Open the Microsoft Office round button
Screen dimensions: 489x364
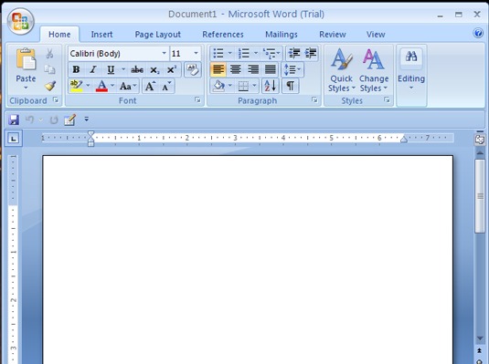(21, 21)
